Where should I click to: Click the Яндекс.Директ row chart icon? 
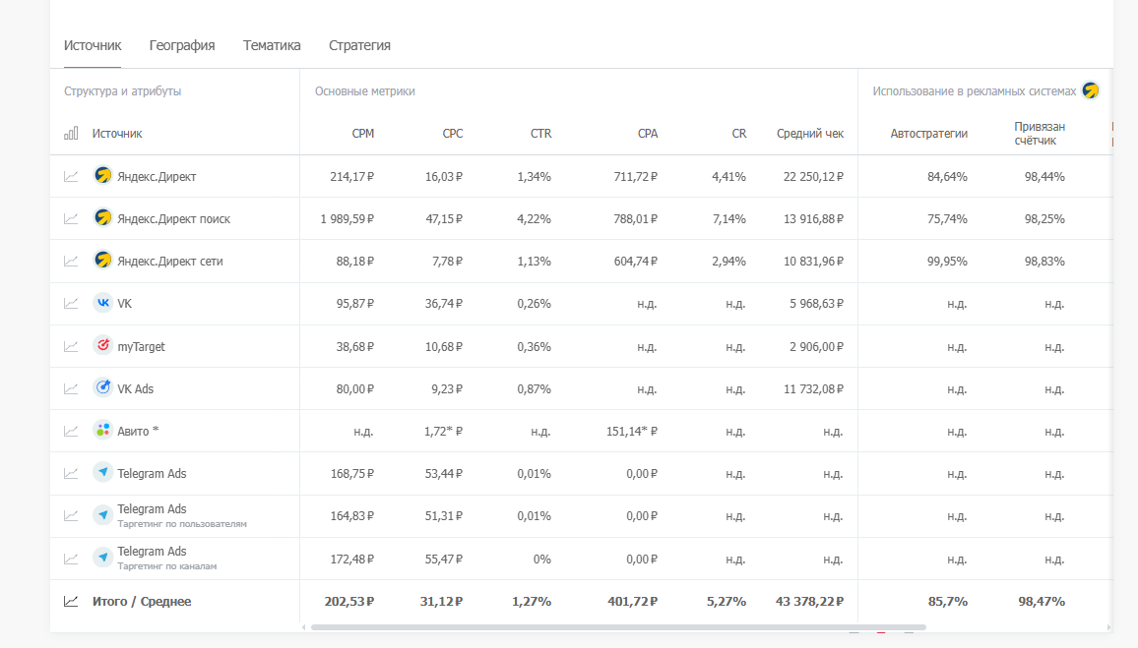[71, 177]
